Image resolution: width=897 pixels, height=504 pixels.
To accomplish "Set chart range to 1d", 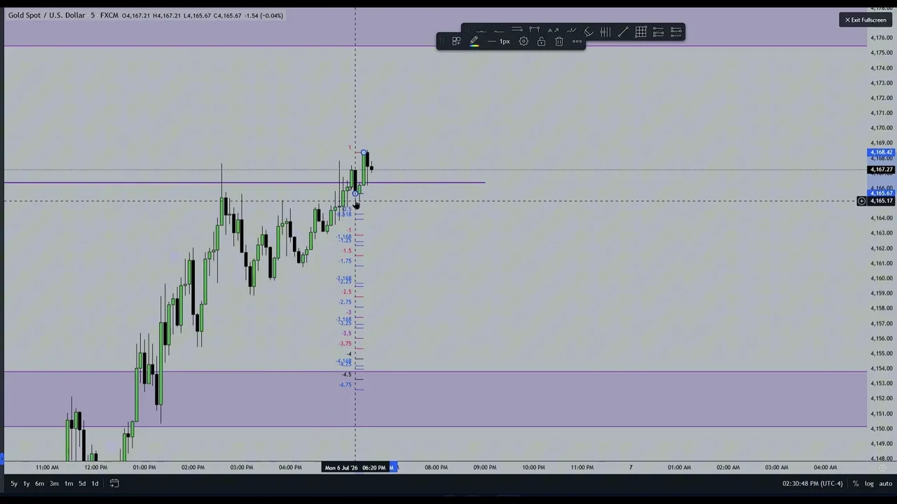I will coord(95,483).
